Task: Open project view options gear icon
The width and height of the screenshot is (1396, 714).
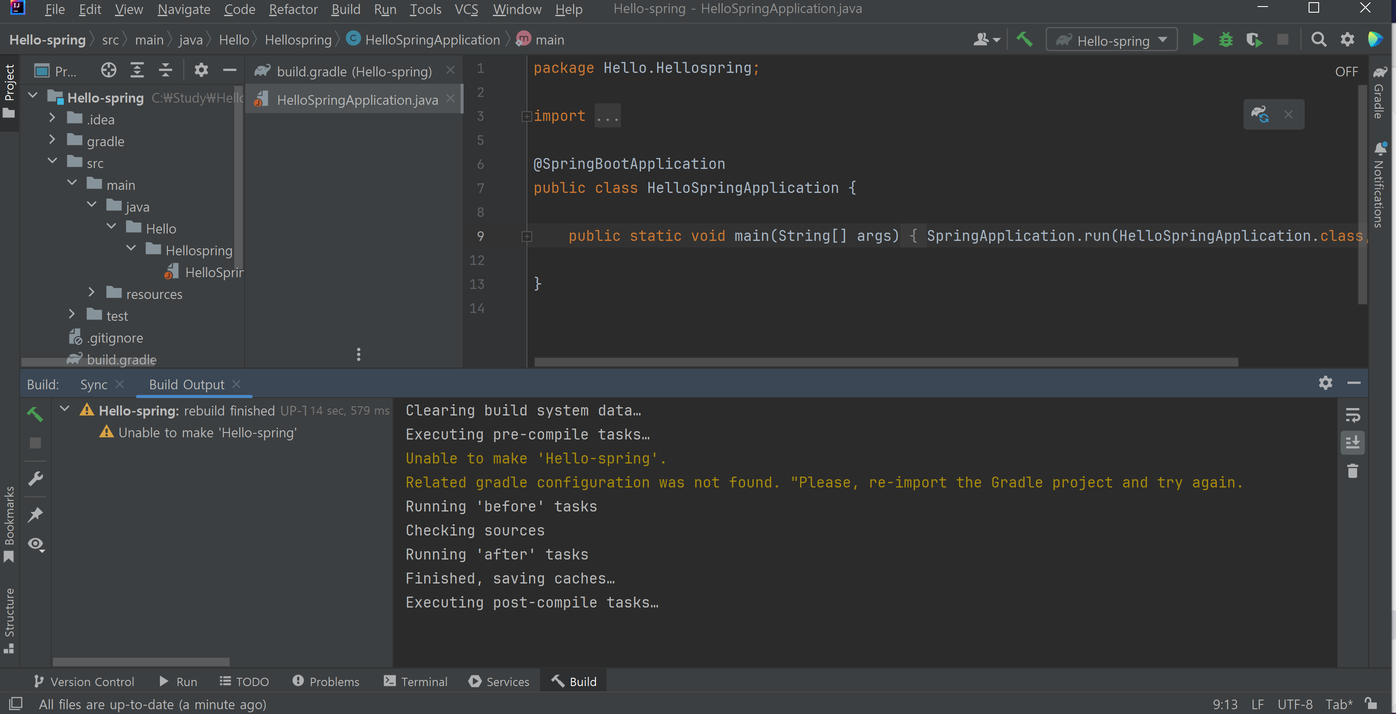Action: pyautogui.click(x=201, y=70)
